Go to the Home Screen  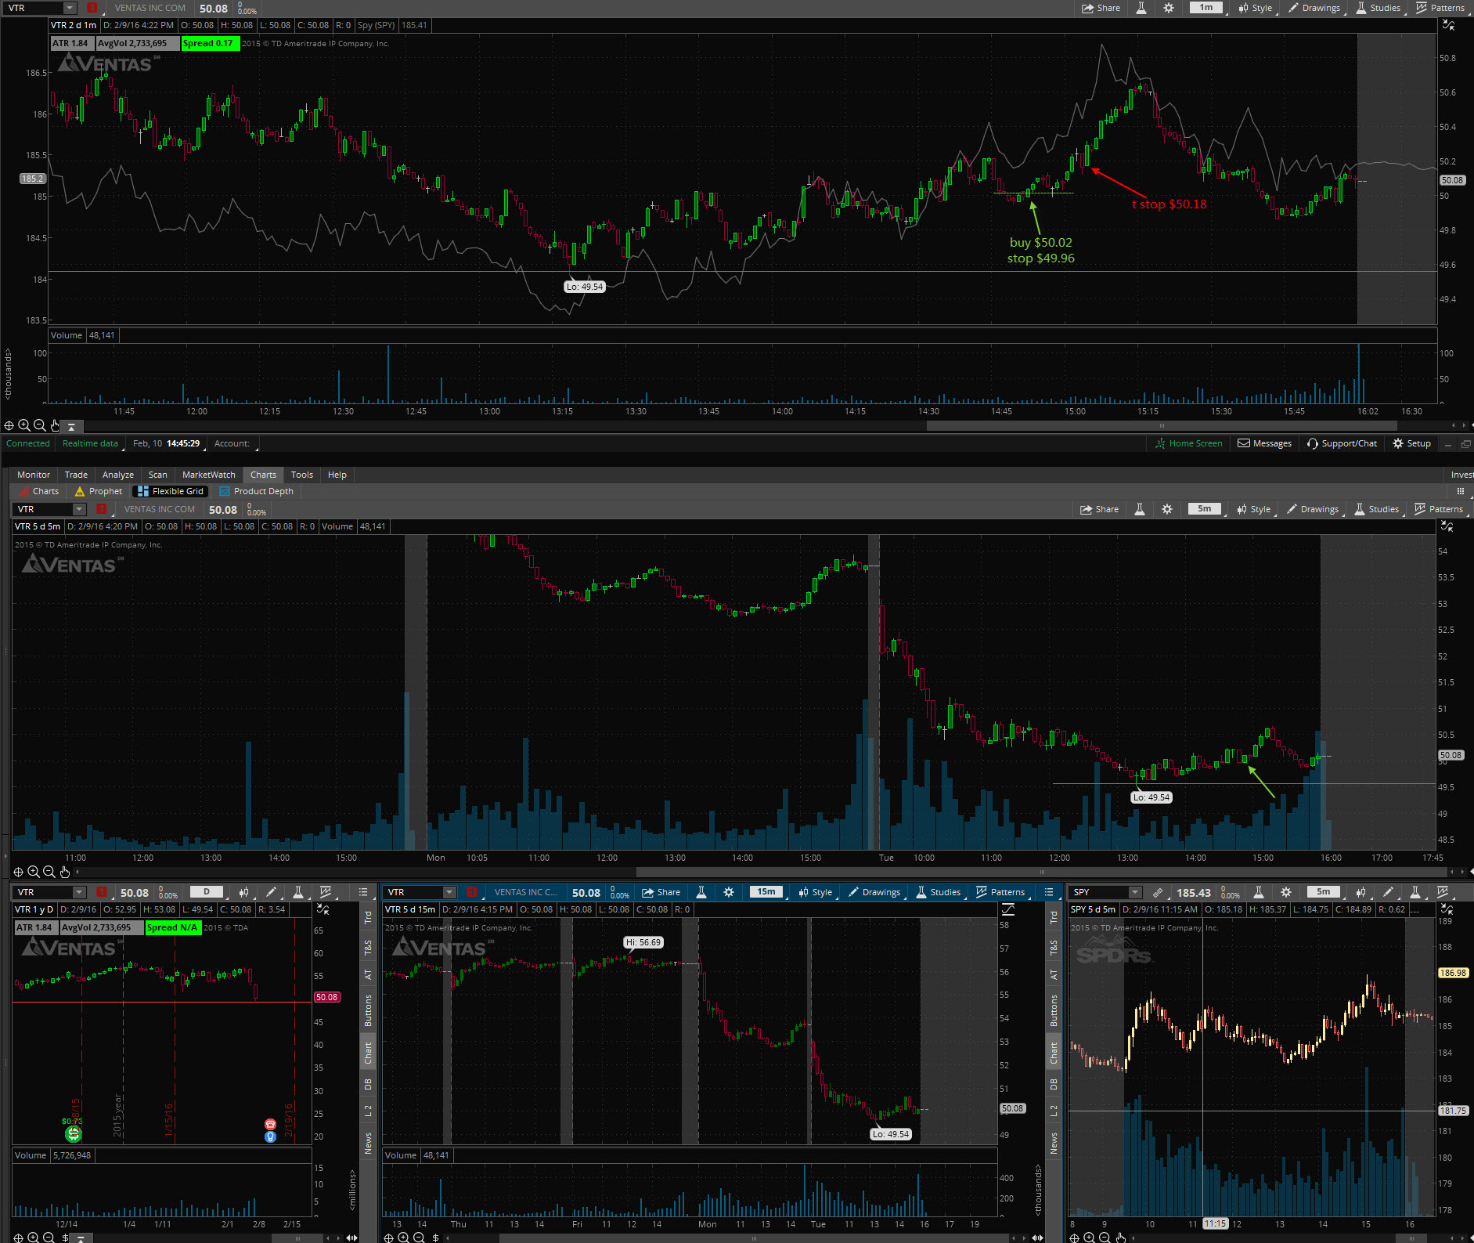(1188, 443)
